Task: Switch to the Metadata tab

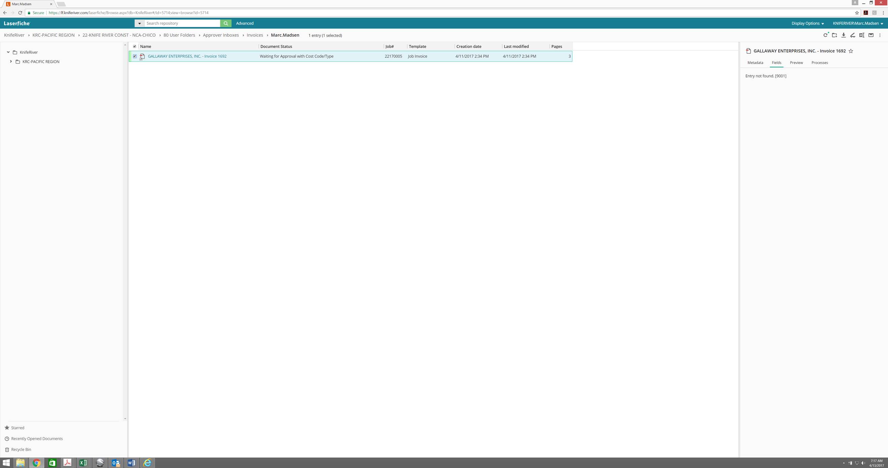Action: (755, 63)
